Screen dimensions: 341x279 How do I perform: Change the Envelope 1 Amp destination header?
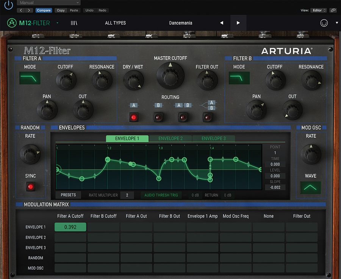click(x=202, y=216)
